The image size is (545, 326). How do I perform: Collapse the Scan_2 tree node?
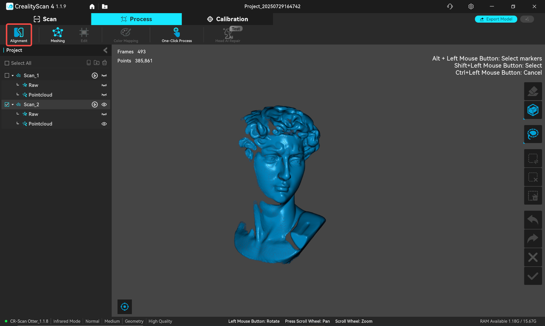coord(13,104)
